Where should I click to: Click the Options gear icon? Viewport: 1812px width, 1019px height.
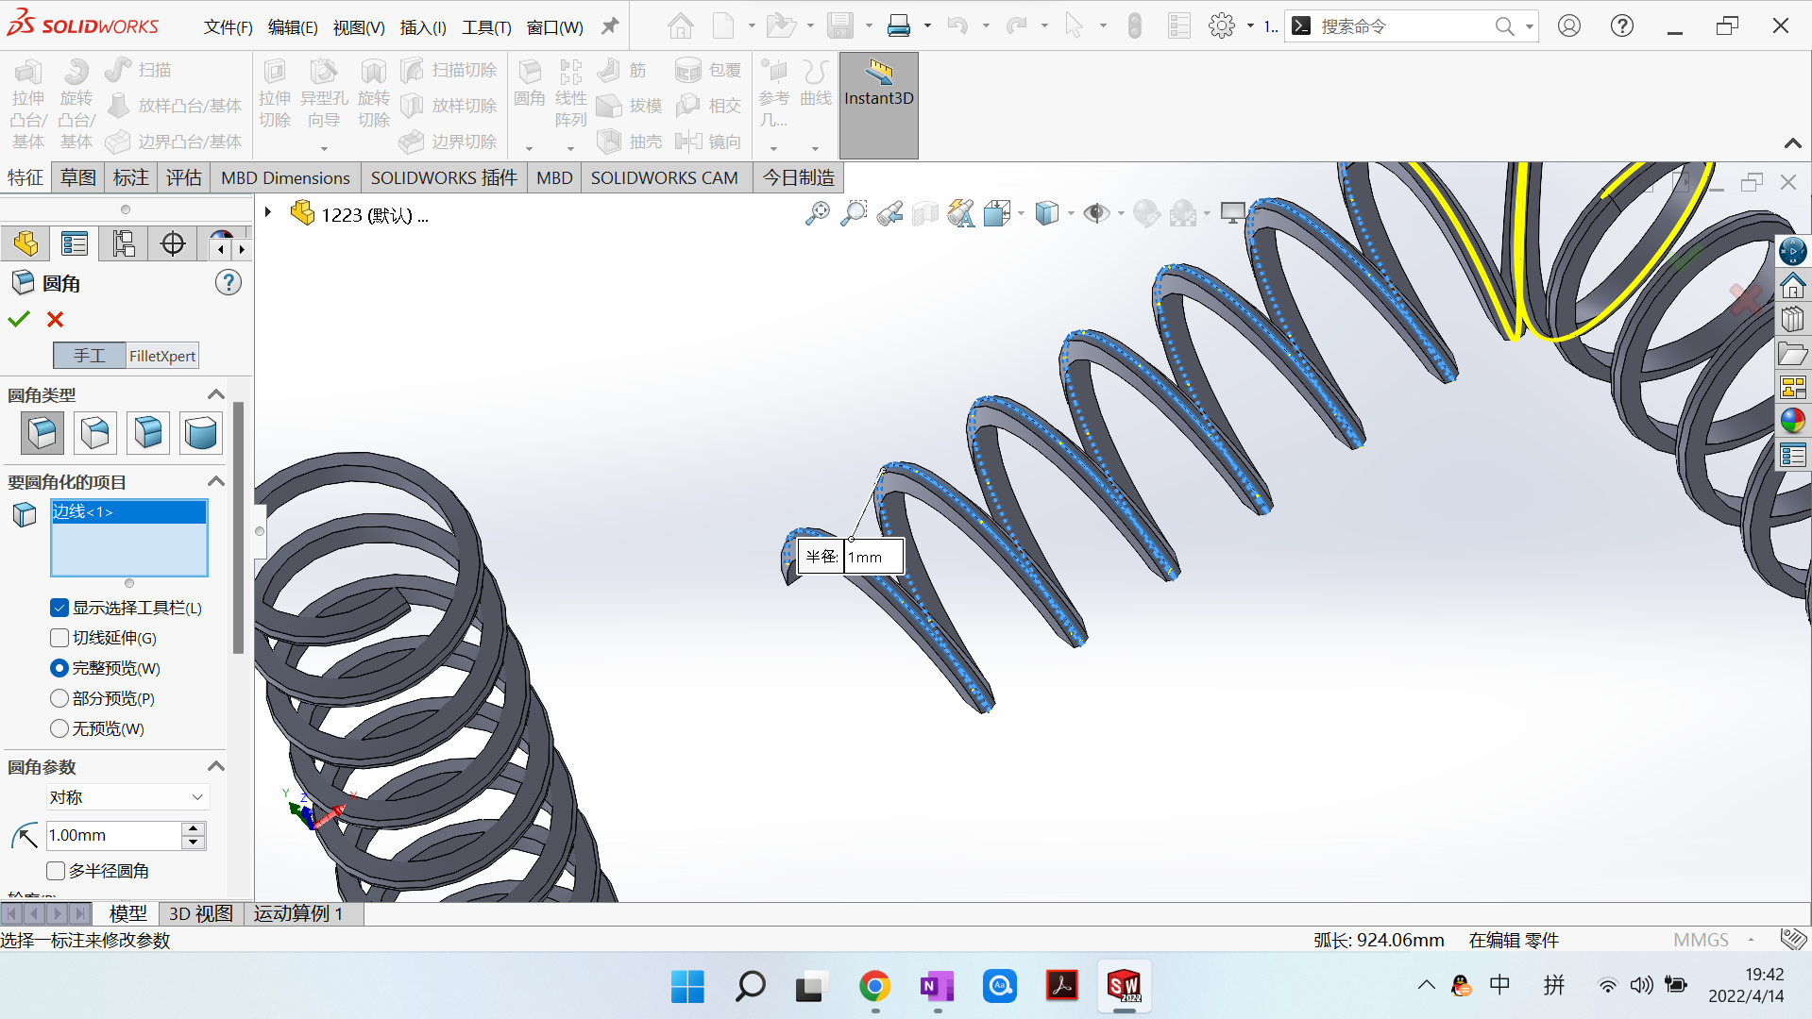[x=1222, y=26]
